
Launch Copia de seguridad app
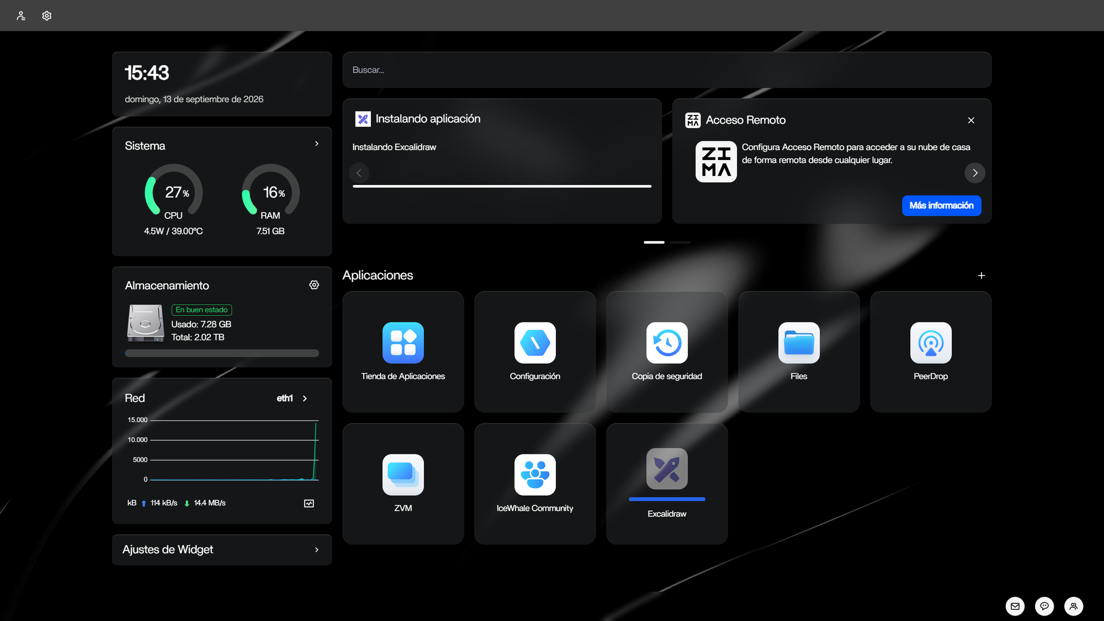tap(667, 352)
